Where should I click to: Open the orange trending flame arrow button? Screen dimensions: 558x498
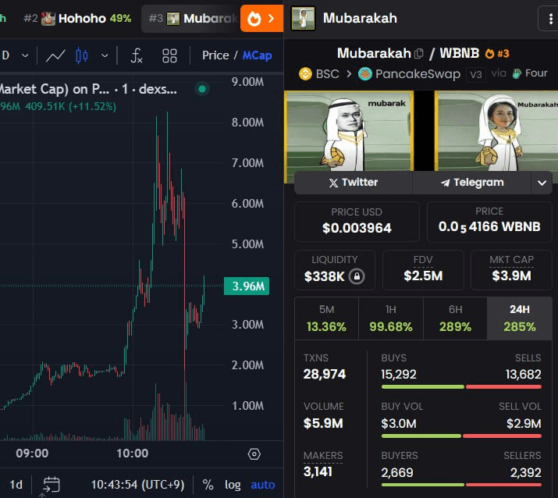[261, 18]
